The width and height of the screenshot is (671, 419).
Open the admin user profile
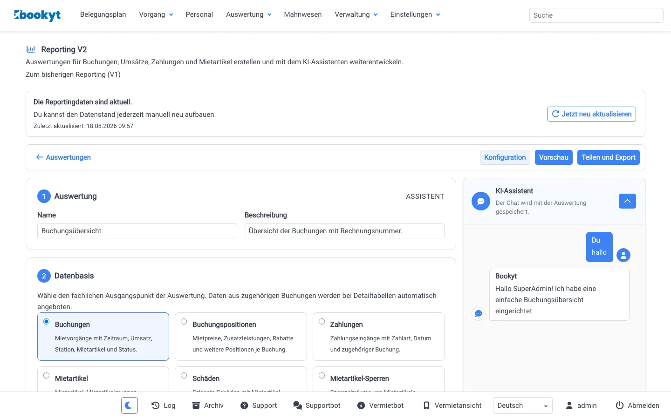tap(581, 405)
